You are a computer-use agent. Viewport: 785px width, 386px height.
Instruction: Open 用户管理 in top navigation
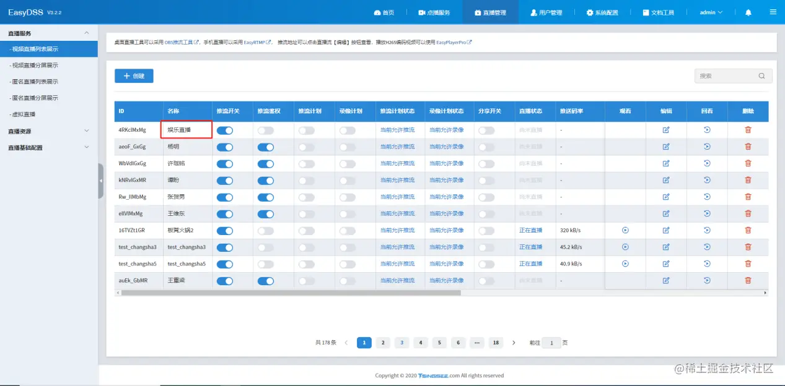coord(546,12)
